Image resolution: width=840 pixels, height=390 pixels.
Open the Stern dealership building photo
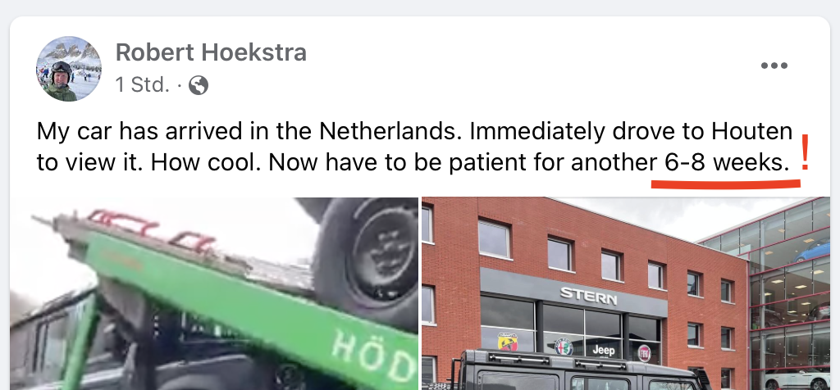coord(626,293)
